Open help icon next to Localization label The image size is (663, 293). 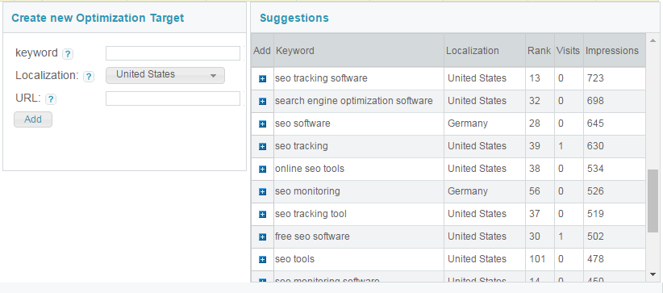pos(89,77)
